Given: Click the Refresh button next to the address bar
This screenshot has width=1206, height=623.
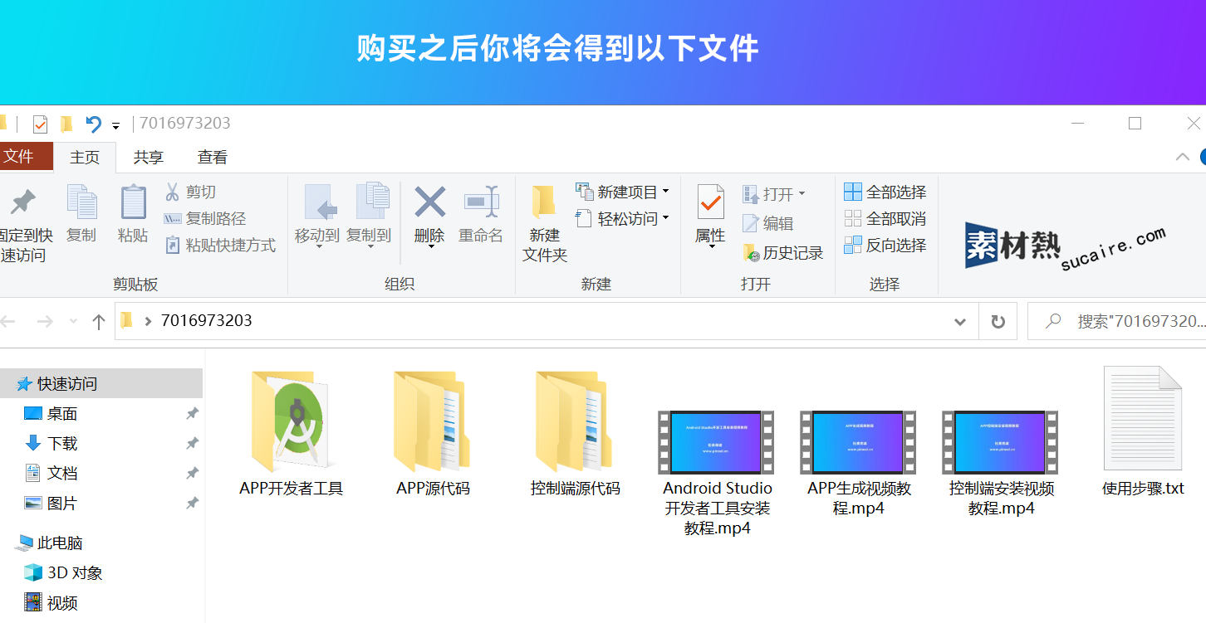Looking at the screenshot, I should (x=998, y=321).
